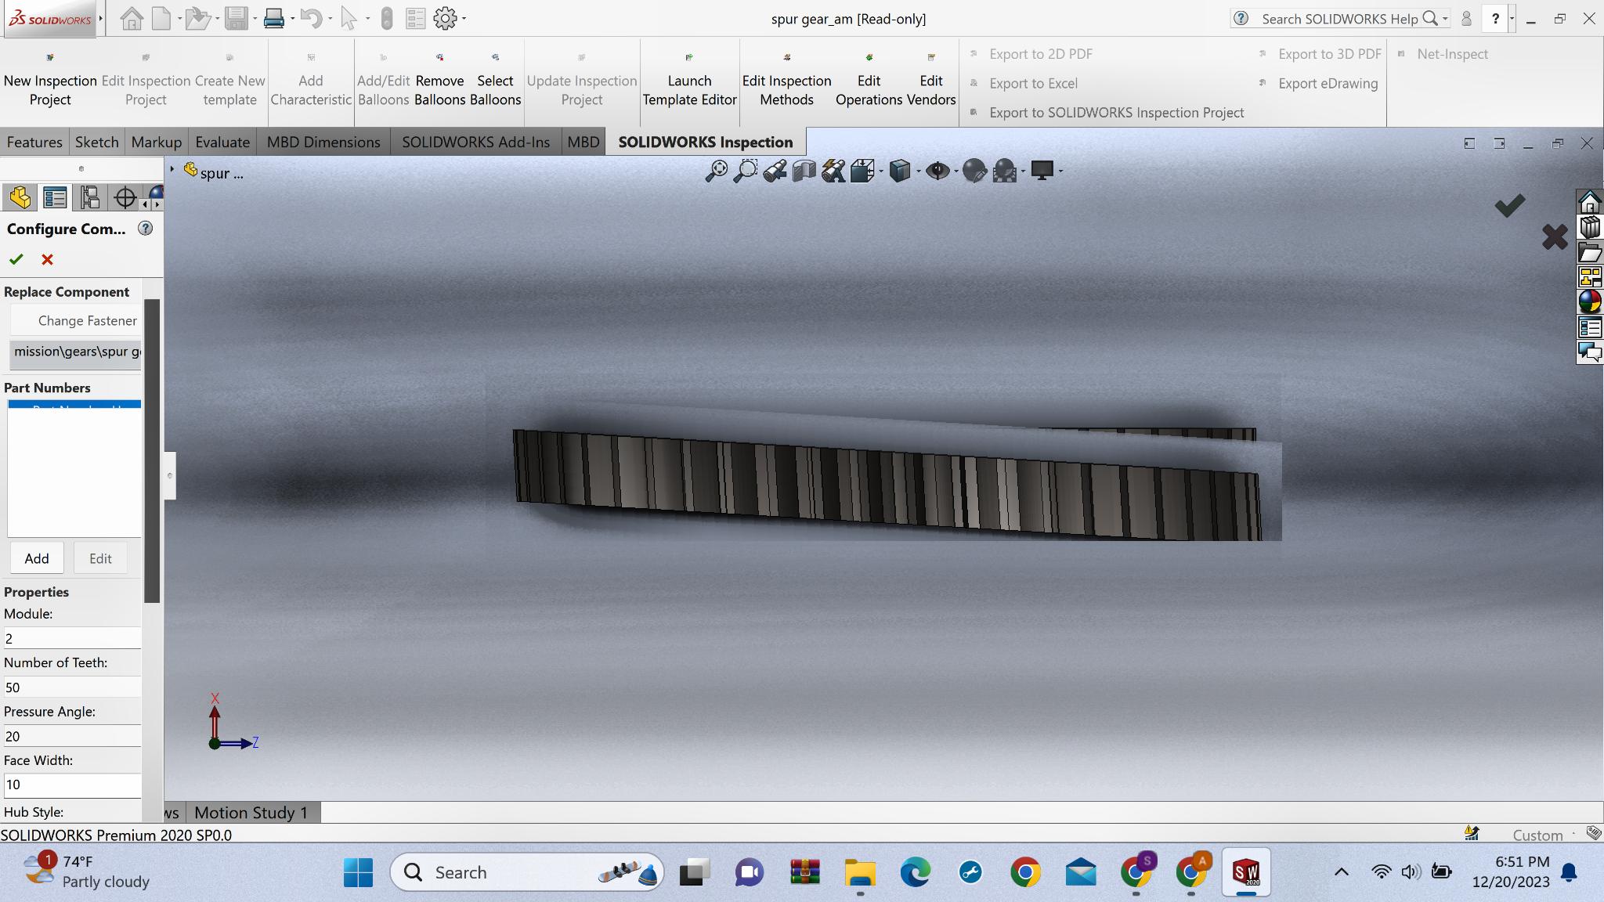The height and width of the screenshot is (902, 1604).
Task: Click the Configure Component help icon
Action: tap(146, 229)
